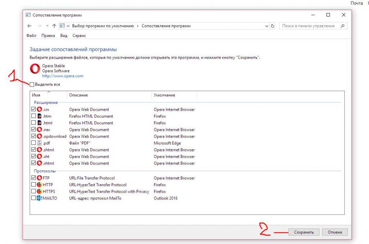Sort list by 'Описание' column header

[109, 95]
